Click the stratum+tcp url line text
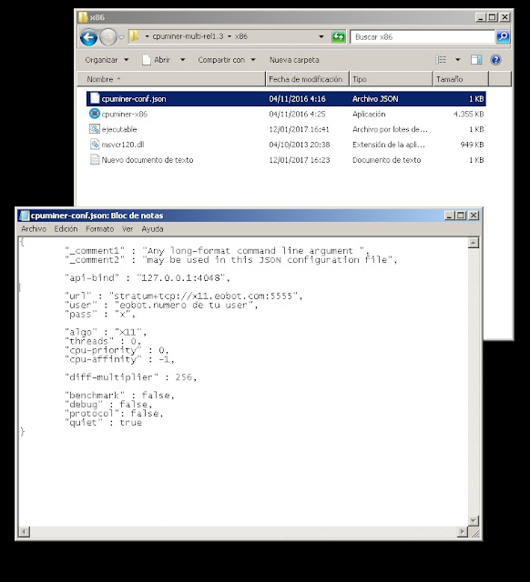 tap(184, 296)
